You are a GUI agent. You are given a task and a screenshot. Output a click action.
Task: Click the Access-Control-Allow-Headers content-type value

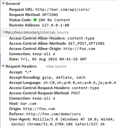pyautogui.click(x=81, y=38)
